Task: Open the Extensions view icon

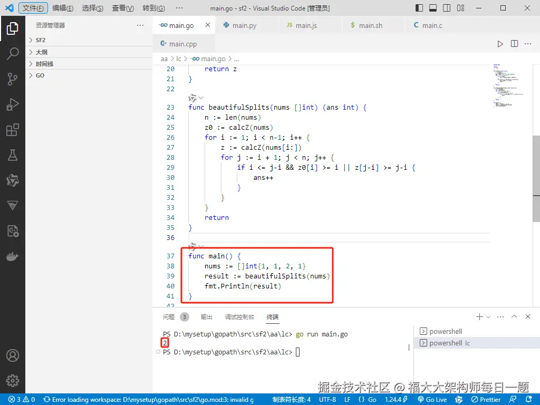Action: click(x=13, y=130)
